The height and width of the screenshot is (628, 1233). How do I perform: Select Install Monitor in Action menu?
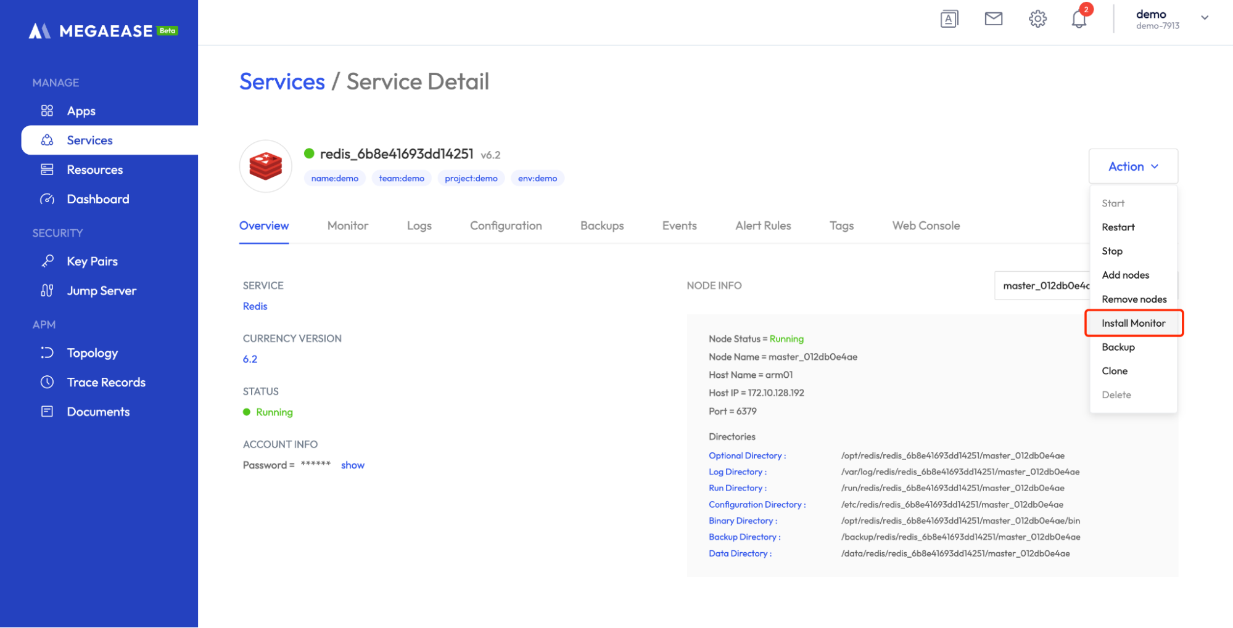click(1133, 323)
